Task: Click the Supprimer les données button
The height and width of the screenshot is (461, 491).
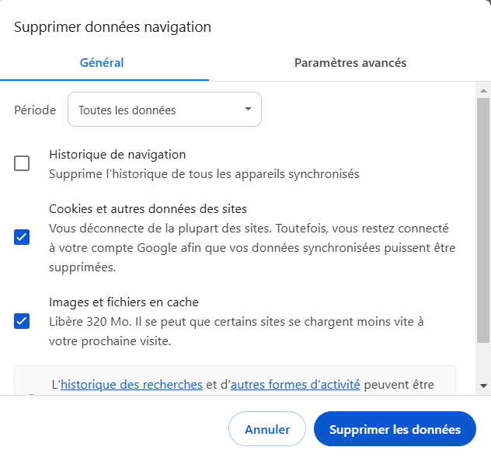Action: pos(395,429)
